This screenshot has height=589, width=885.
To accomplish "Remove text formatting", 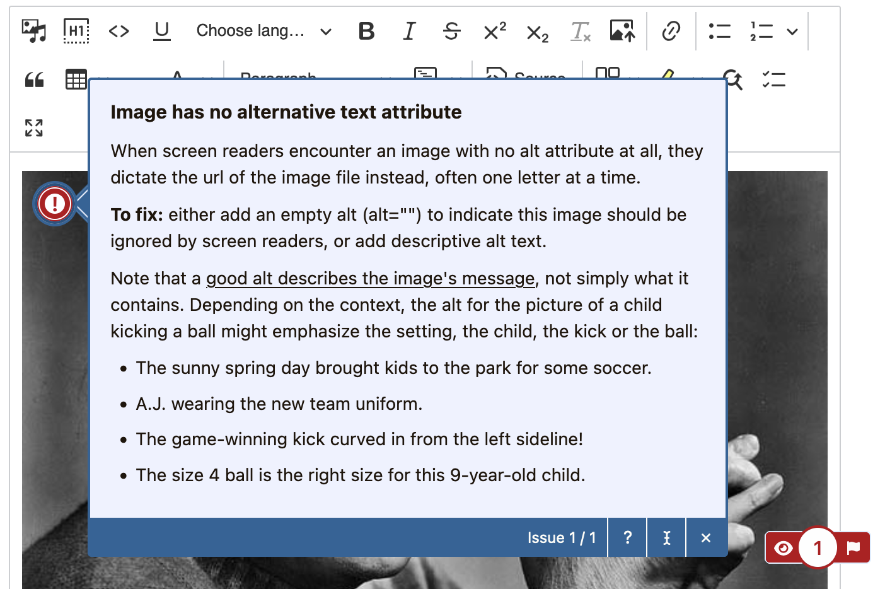I will 581,30.
